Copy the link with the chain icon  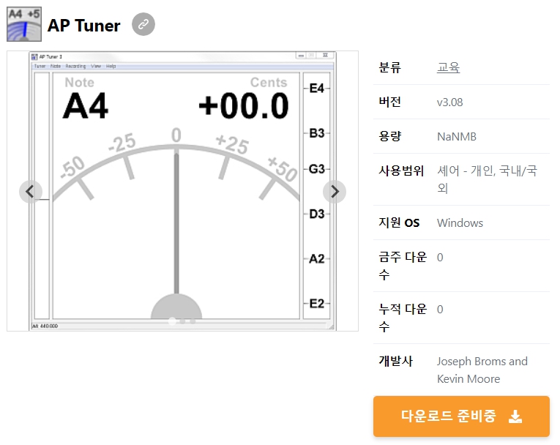pos(143,24)
